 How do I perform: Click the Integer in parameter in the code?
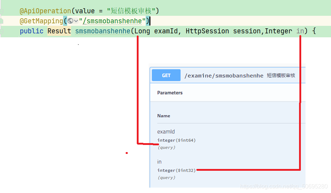(284, 31)
